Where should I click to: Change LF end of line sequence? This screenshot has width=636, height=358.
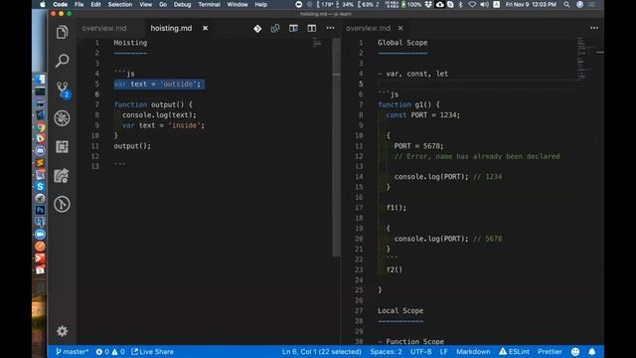tap(444, 351)
